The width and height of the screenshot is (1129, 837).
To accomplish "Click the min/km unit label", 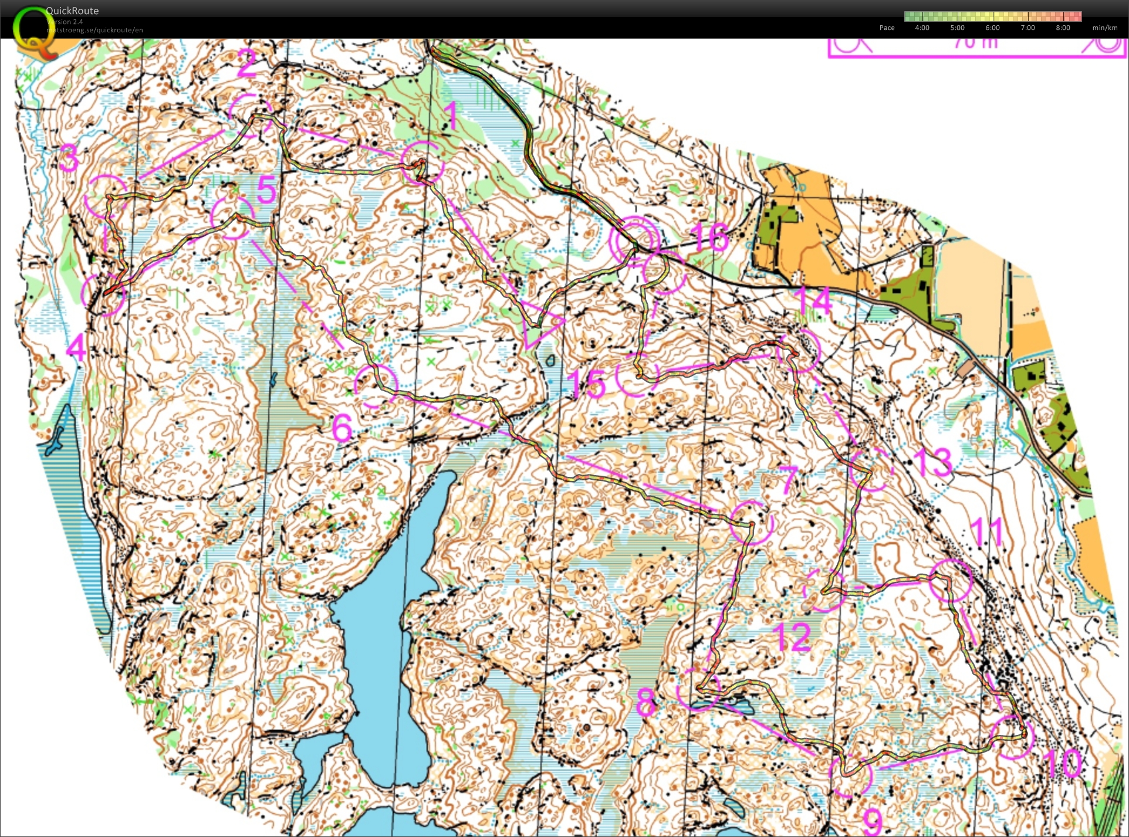I will click(1104, 28).
